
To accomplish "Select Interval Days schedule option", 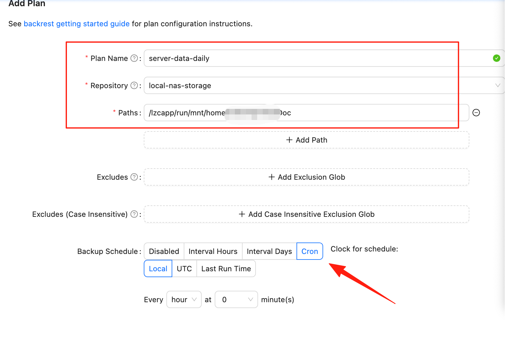I will [269, 251].
